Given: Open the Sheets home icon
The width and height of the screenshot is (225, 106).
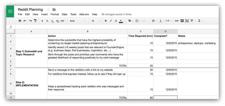Looking at the screenshot, I should pos(10,11).
